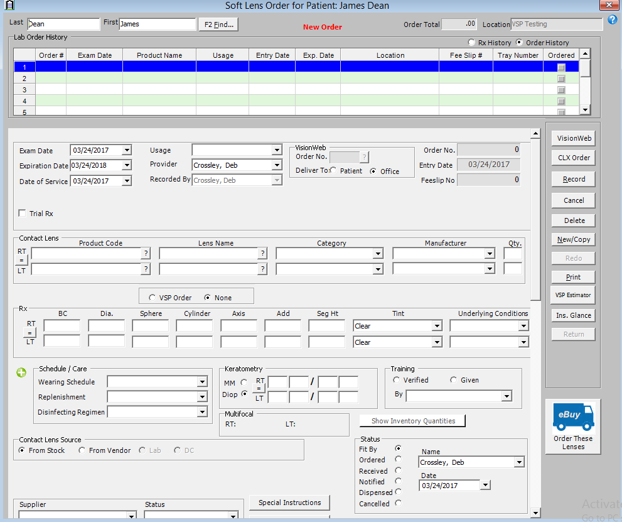Enable the Trial Rx checkbox
The width and height of the screenshot is (622, 522).
[23, 214]
